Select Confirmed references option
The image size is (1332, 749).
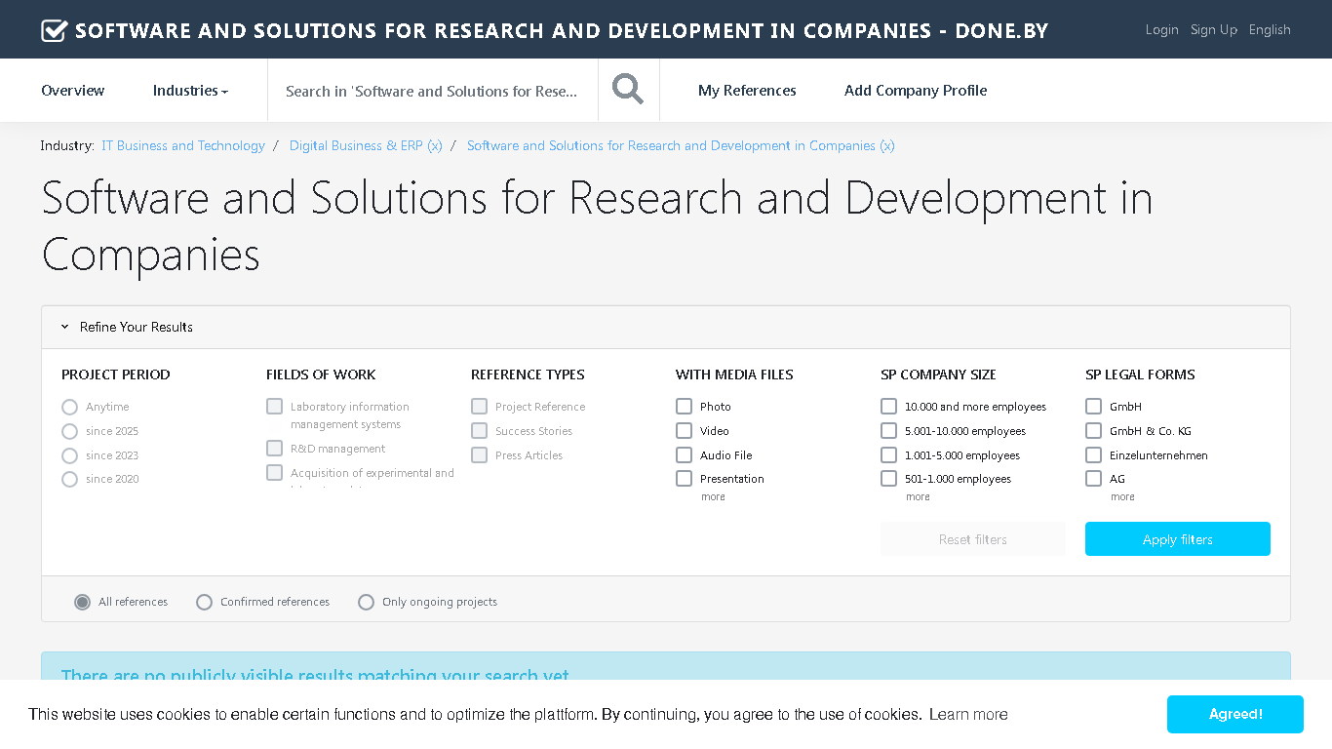204,603
